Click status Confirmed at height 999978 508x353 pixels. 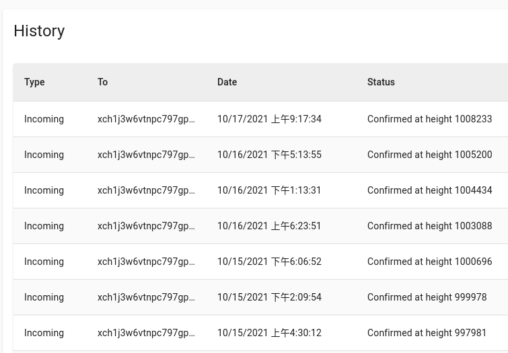[x=427, y=297]
